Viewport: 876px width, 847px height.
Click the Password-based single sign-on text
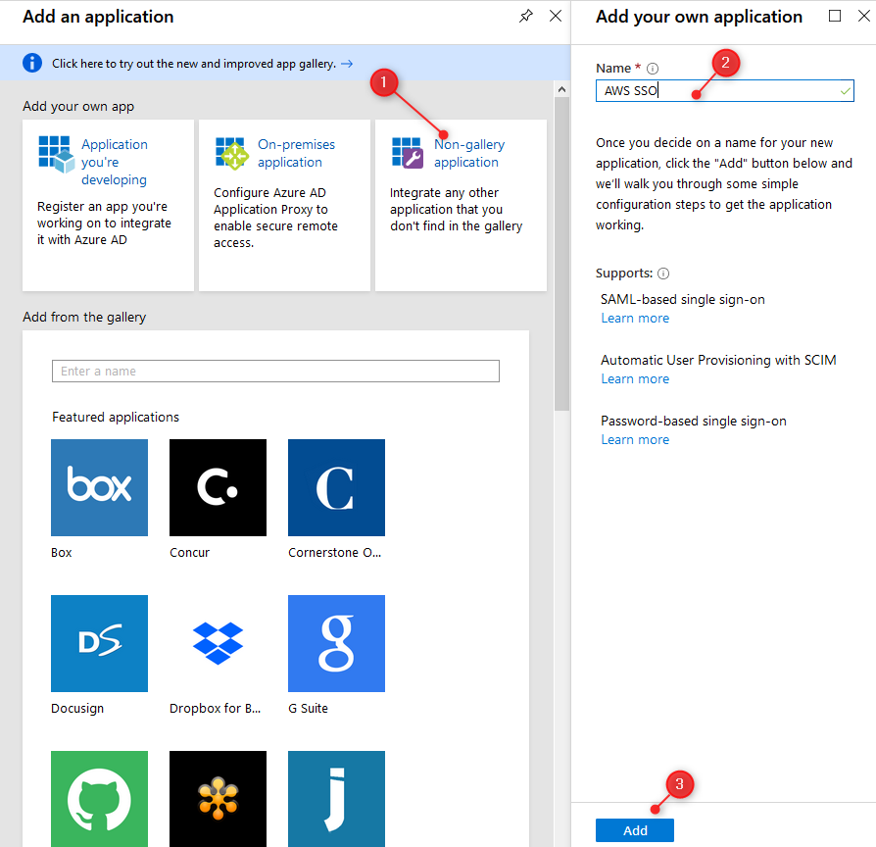[x=694, y=421]
